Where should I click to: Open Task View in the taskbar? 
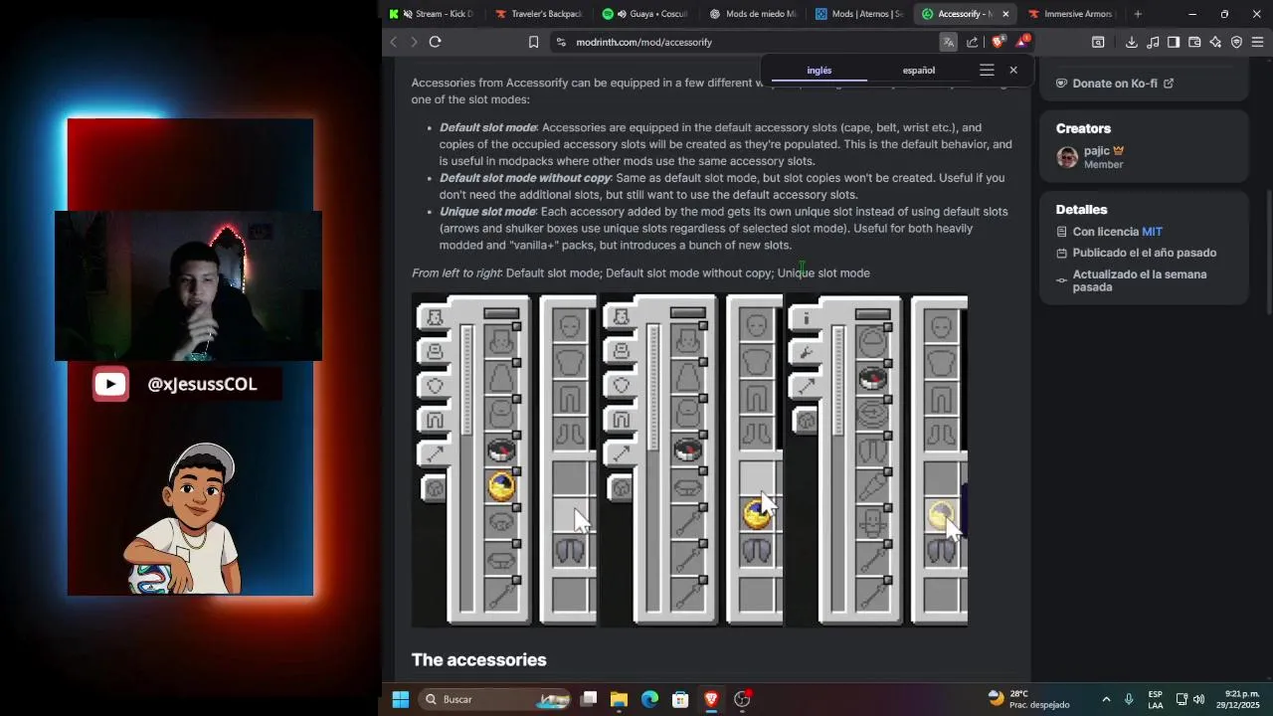click(x=588, y=699)
